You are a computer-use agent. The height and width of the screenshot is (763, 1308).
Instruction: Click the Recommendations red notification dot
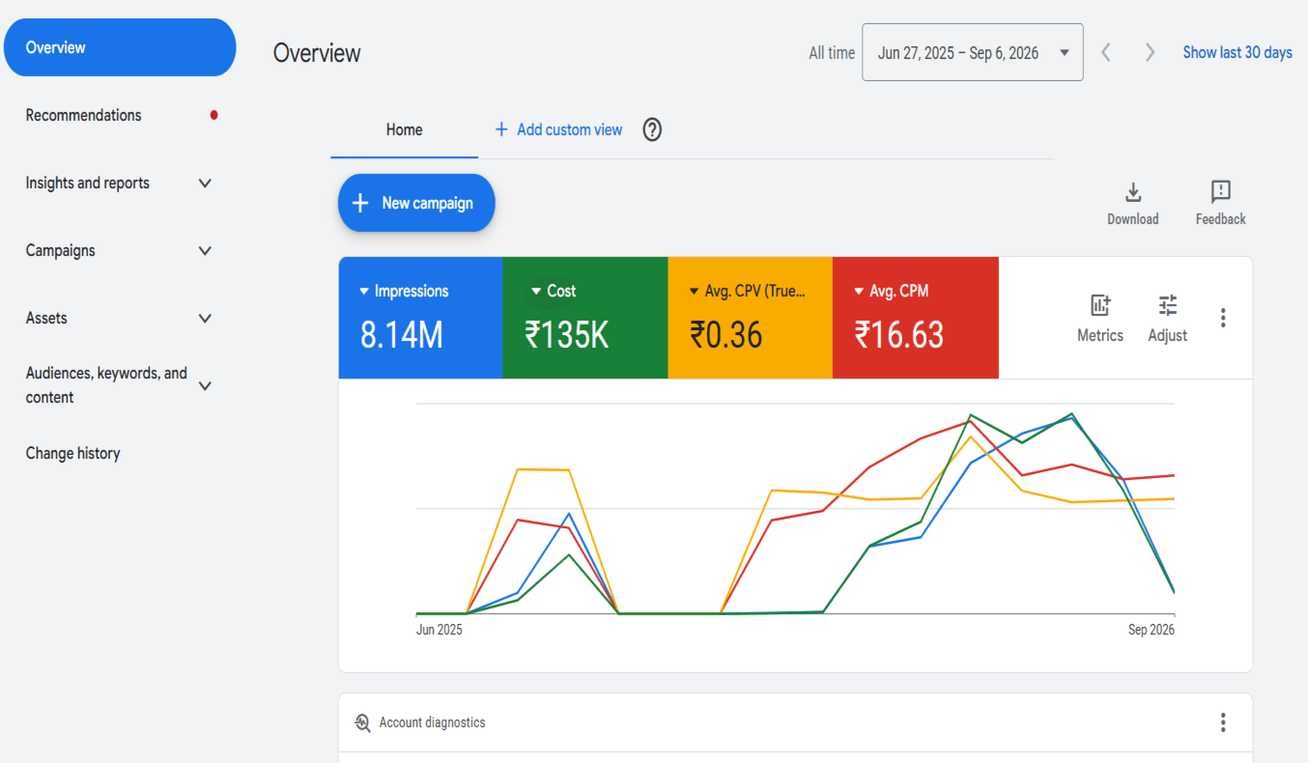(x=213, y=115)
